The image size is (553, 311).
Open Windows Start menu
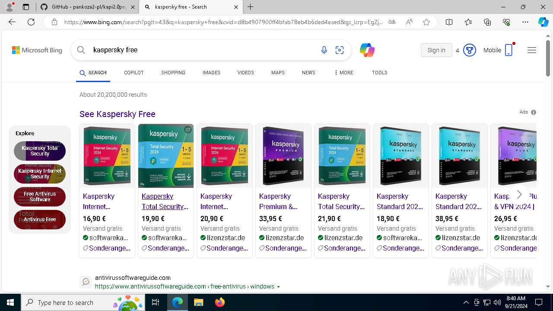(x=10, y=302)
